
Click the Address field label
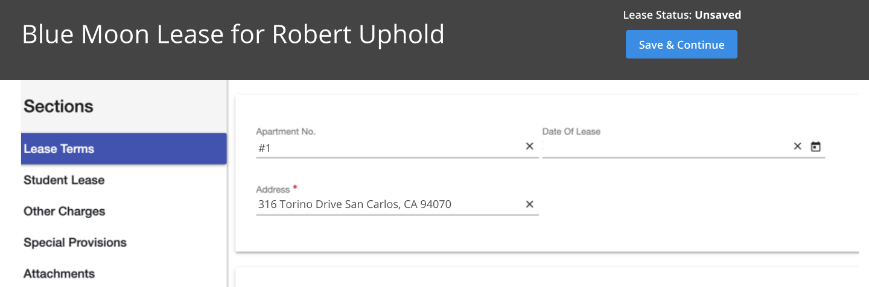tap(273, 189)
